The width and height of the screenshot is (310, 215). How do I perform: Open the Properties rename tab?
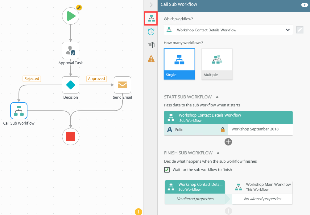(x=151, y=45)
